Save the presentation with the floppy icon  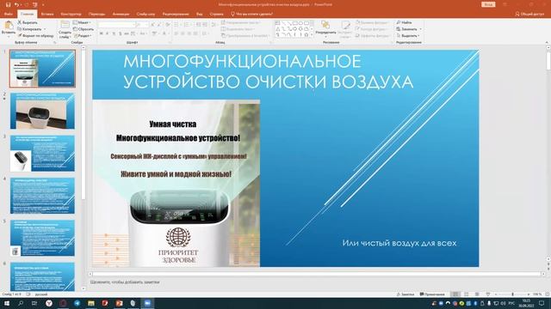click(8, 4)
